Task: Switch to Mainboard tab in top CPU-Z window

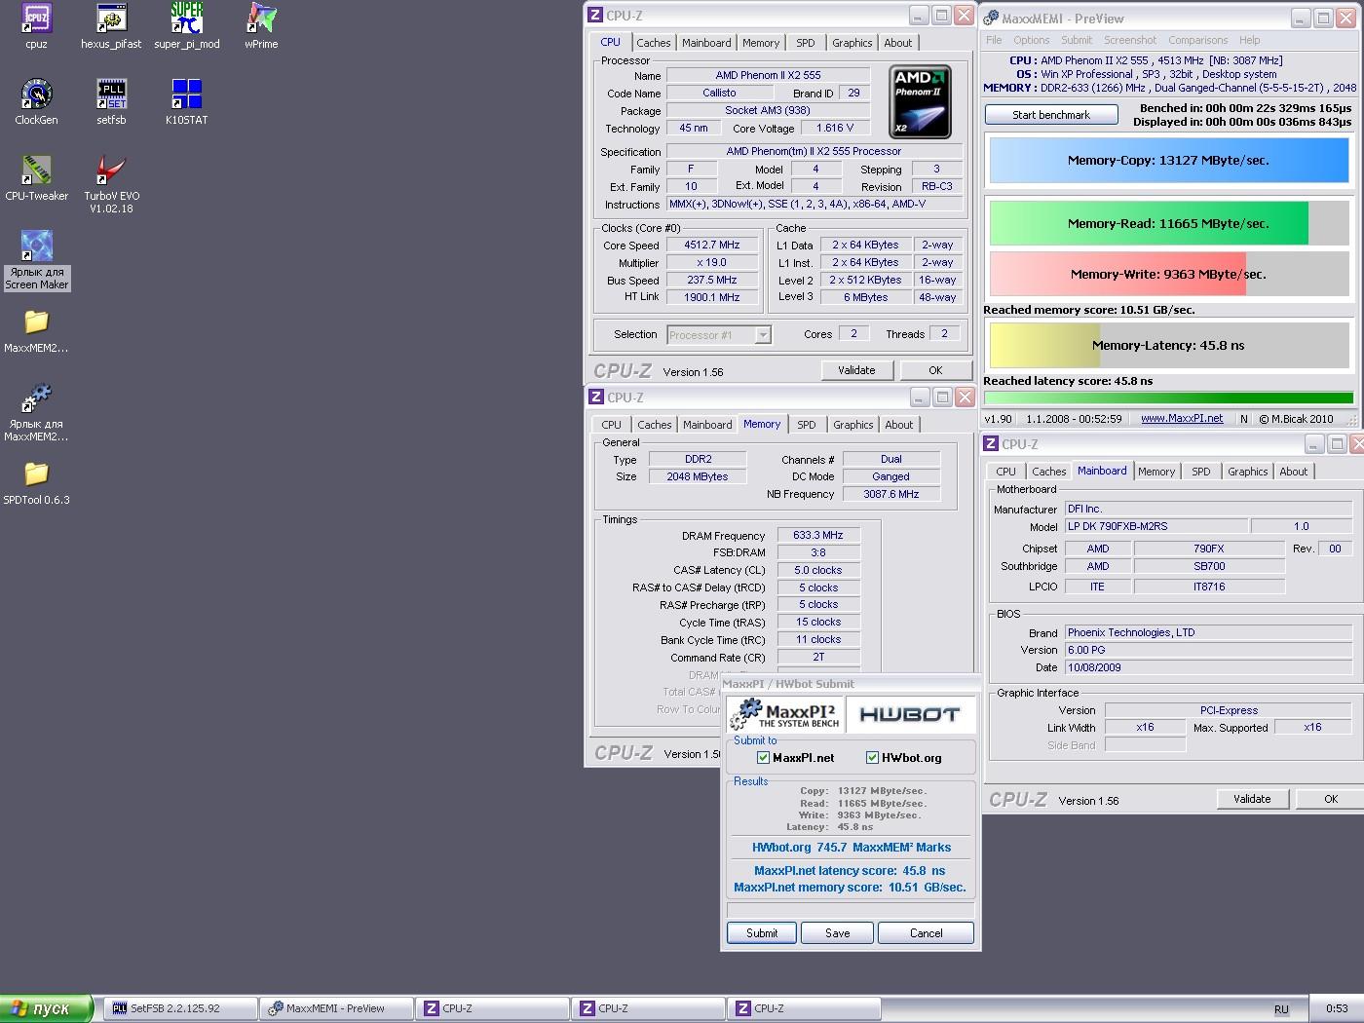Action: [x=706, y=43]
